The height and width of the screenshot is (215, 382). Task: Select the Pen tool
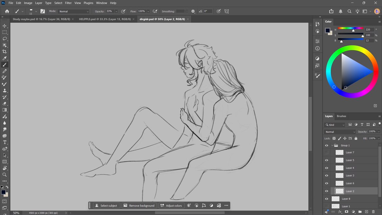pyautogui.click(x=4, y=149)
